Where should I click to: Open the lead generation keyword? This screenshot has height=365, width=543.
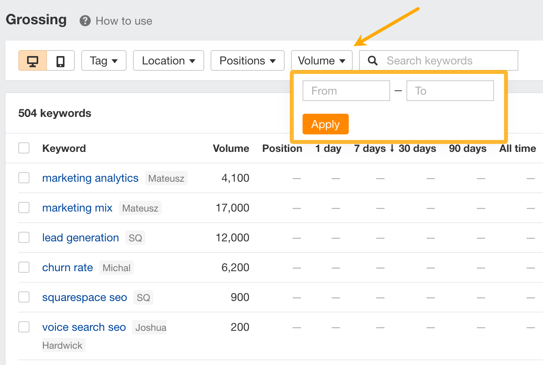point(80,238)
